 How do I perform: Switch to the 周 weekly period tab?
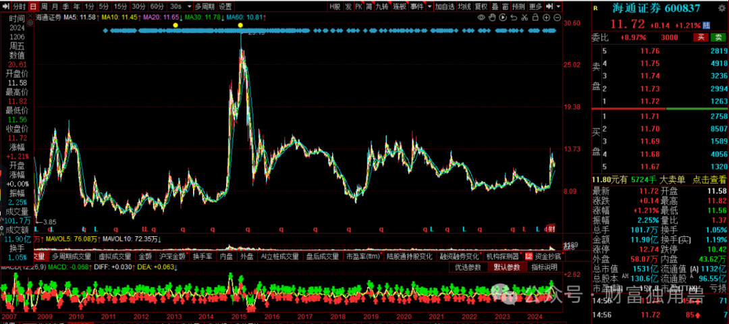tap(44, 7)
